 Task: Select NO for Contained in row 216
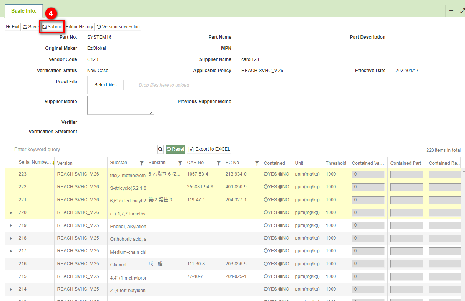click(281, 264)
